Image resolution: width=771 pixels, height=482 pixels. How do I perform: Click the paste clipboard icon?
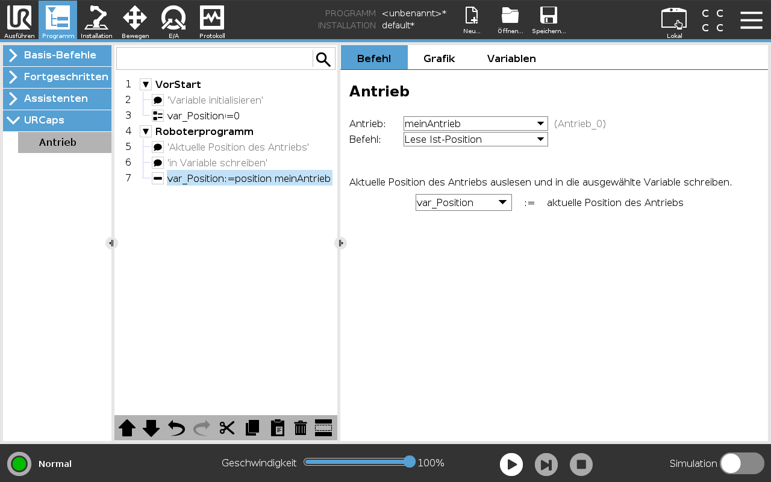pyautogui.click(x=277, y=428)
